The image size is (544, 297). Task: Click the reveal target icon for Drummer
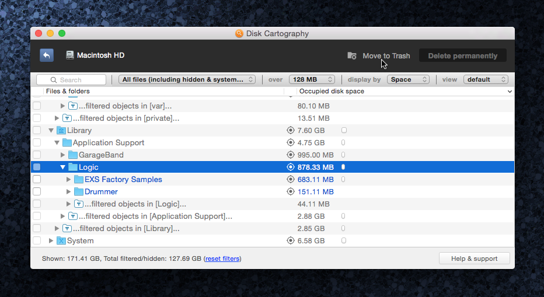click(291, 191)
